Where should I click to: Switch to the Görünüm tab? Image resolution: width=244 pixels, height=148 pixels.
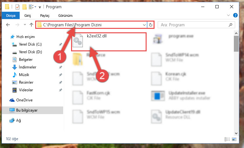(x=65, y=16)
